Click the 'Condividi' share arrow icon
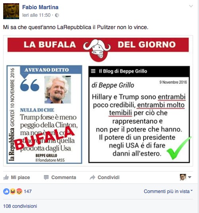199x213 pixels. click(93, 177)
